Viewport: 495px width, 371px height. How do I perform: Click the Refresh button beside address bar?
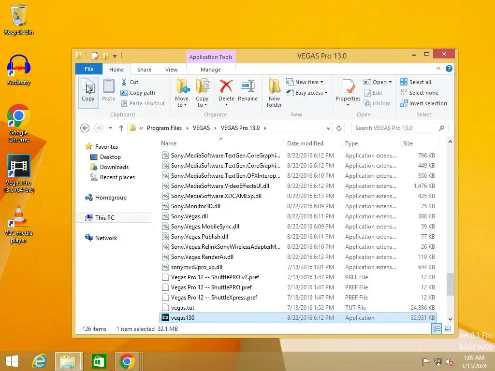pyautogui.click(x=339, y=128)
